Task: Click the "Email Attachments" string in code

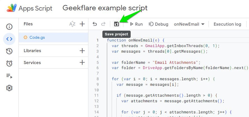Action: point(176,62)
